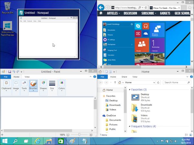Open the ARTICLES dropdown menu on the website
Image resolution: width=194 pixels, height=145 pixels.
tap(113, 14)
